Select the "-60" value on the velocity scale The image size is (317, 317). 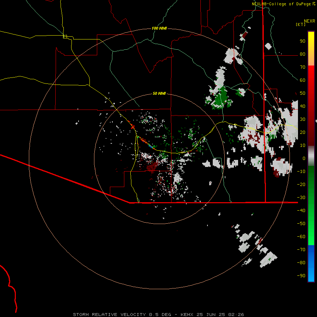click(301, 237)
